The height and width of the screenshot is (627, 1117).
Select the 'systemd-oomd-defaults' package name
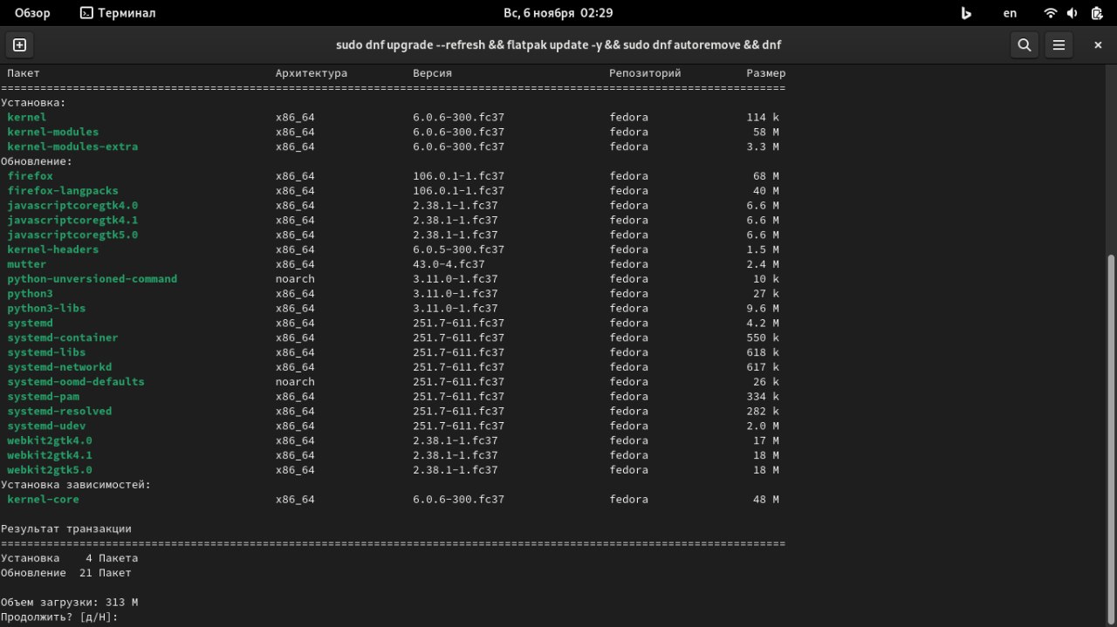coord(76,382)
